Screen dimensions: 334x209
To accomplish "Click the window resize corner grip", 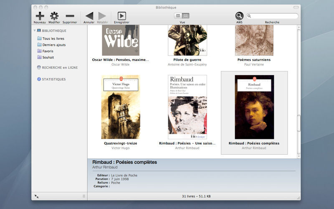I will coord(299,198).
